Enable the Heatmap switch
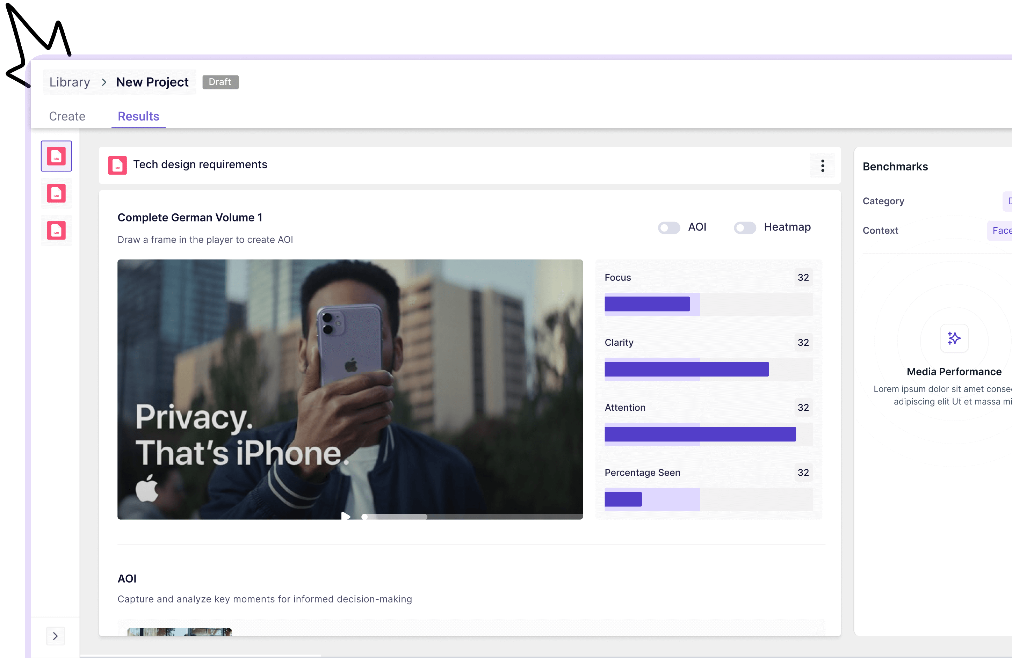Screen dimensions: 1012x658 [x=745, y=227]
